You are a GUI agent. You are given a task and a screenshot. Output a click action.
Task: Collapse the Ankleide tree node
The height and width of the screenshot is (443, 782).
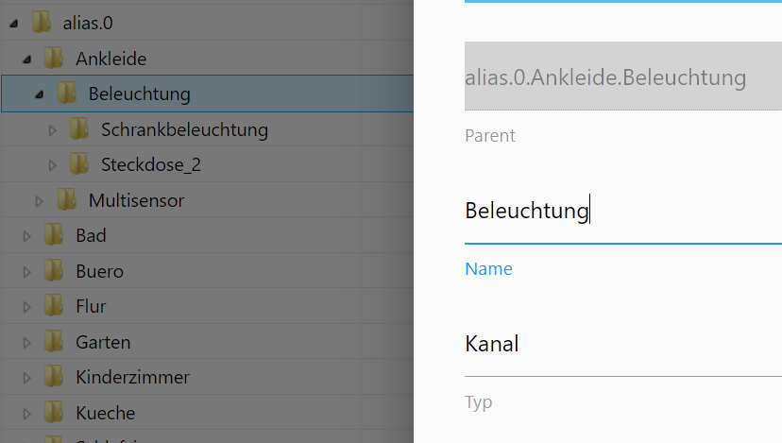coord(27,60)
